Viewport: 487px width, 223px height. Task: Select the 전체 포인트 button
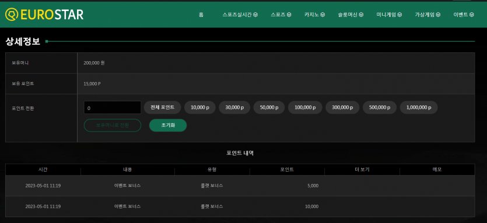(163, 107)
